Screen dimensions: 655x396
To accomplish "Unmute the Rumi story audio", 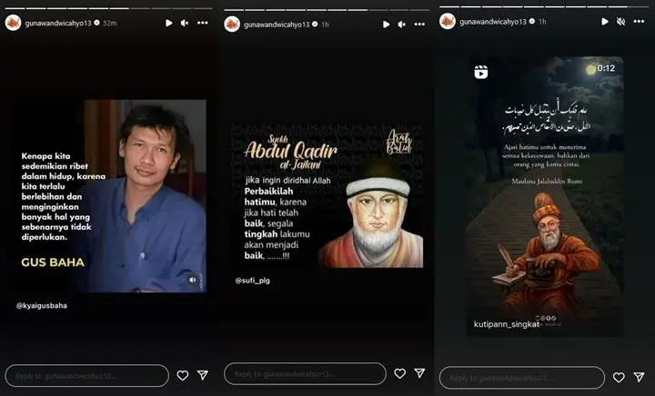I will [621, 21].
